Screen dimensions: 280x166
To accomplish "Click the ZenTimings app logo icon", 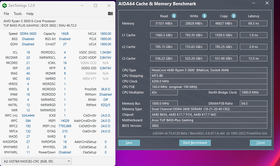I will click(x=4, y=6).
